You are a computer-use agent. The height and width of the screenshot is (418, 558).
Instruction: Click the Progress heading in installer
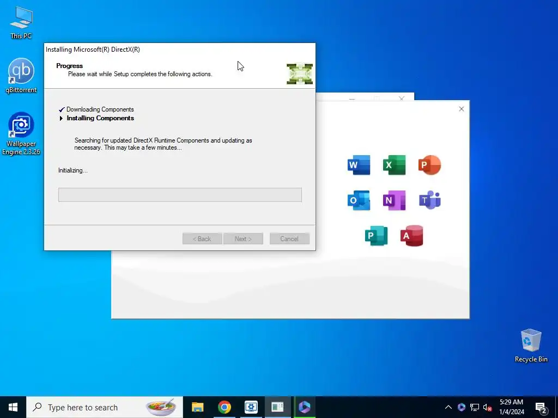69,66
